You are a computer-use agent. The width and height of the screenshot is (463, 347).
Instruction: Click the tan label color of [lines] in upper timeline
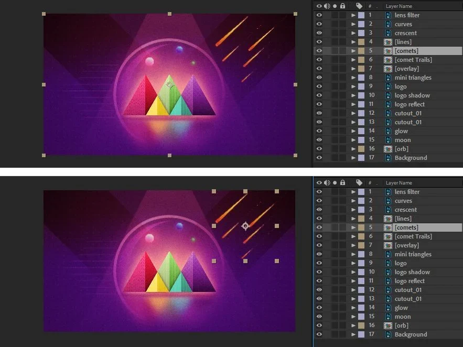tap(361, 42)
